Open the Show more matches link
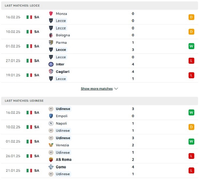200x180 pixels. (x=97, y=89)
